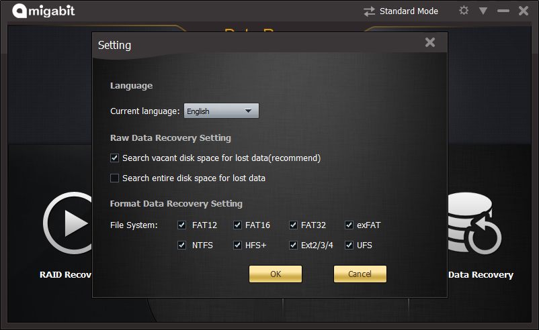Click the Standard Mode label

pos(409,11)
